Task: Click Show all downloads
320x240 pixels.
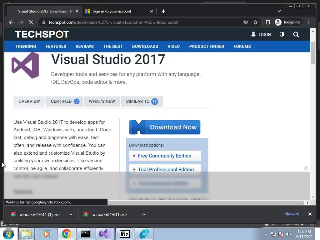Action: [292, 214]
